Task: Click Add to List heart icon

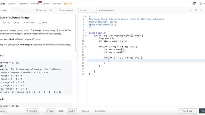Action: 24,23
